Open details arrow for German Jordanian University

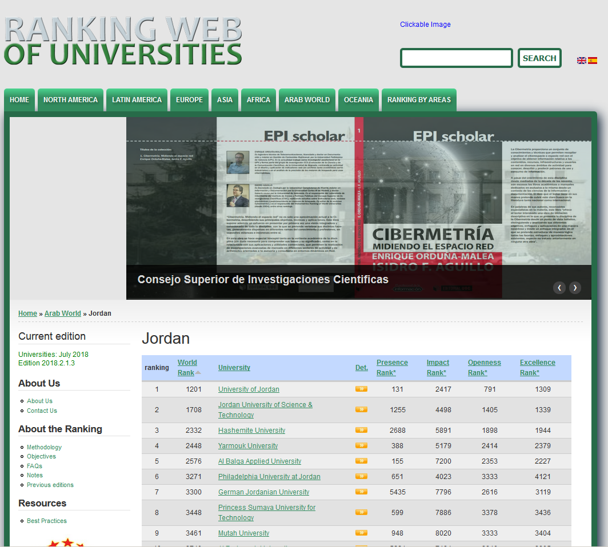[x=361, y=492]
